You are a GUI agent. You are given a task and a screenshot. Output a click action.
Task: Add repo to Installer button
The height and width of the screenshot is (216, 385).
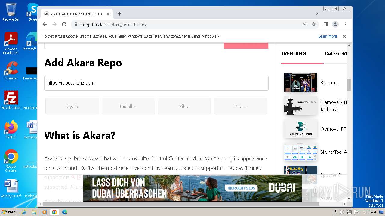(x=128, y=106)
